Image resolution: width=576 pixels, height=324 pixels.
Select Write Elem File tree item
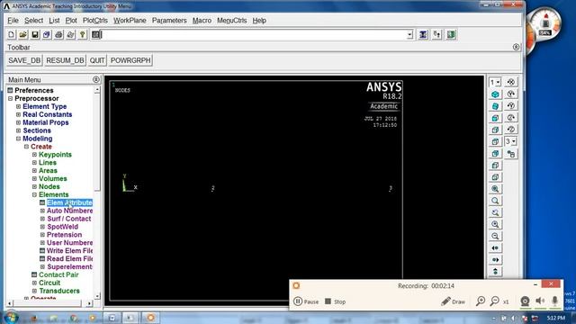coord(69,251)
